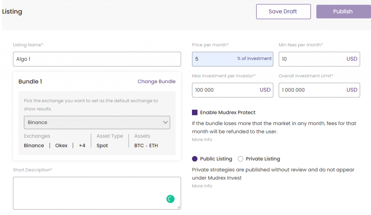Click the resize handle of Short Description

click(x=179, y=207)
